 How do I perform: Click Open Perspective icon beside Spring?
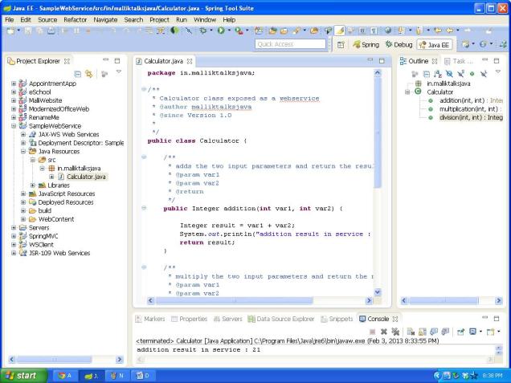click(341, 45)
